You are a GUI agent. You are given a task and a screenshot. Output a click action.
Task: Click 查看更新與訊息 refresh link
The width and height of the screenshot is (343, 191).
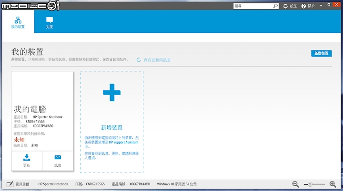pyautogui.click(x=157, y=60)
